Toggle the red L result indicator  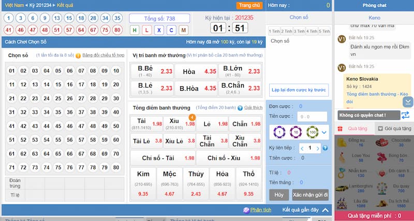click(x=147, y=30)
